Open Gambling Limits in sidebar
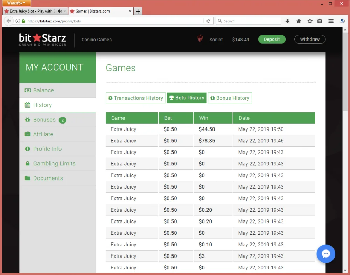Viewport: 350px width, 275px height. tap(58, 163)
